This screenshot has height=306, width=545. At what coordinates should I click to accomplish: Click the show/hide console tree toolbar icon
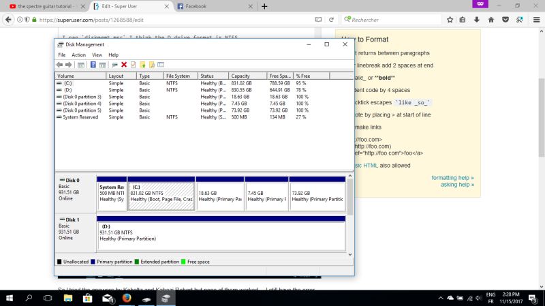click(x=81, y=65)
